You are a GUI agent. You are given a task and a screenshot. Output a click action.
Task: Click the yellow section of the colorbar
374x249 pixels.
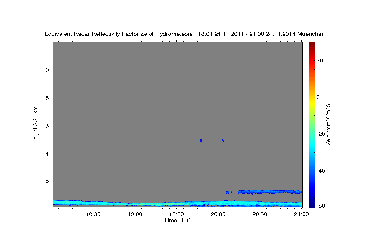click(312, 103)
